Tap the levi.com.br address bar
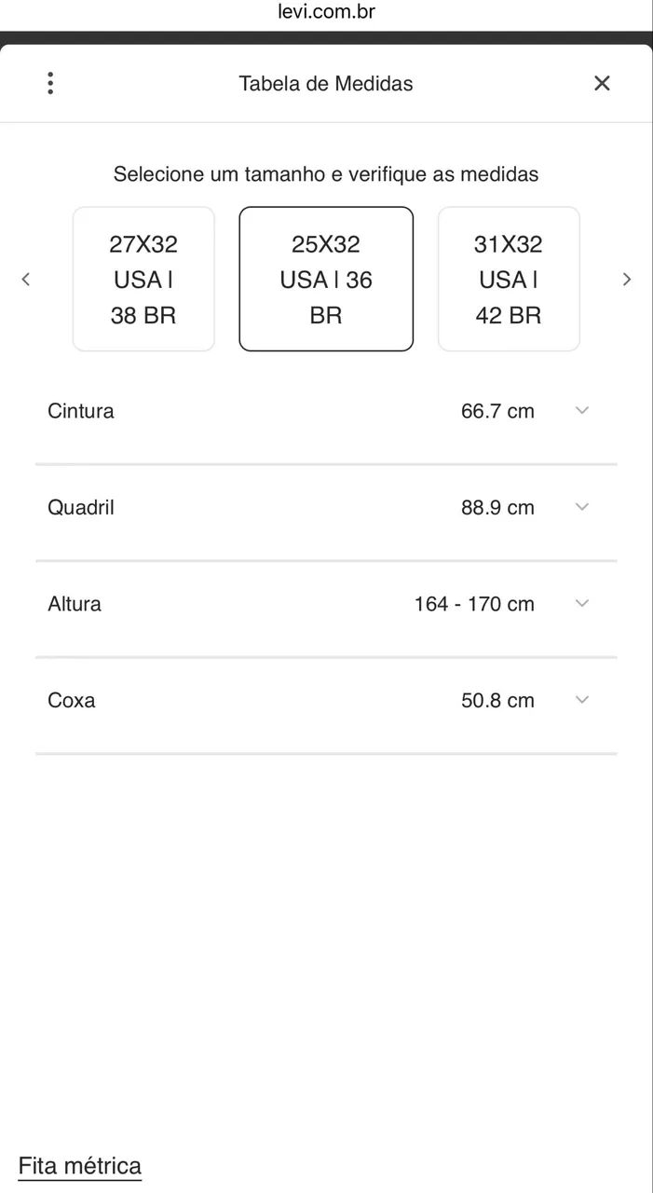 [x=326, y=13]
